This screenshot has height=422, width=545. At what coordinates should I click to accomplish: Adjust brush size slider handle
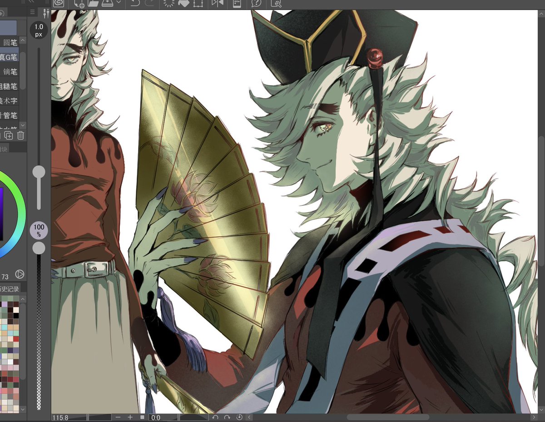(39, 172)
